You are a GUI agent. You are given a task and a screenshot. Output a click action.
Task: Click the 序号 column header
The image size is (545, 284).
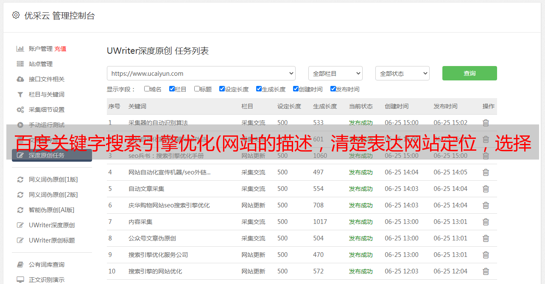114,106
